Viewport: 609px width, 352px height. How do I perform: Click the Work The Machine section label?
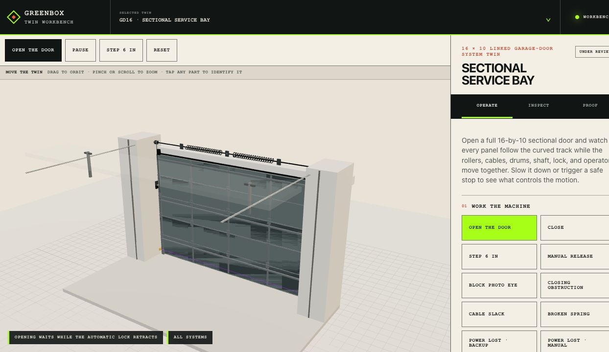click(501, 206)
